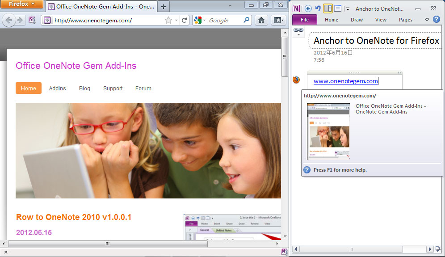Open the address bar history dropdown arrow
445x257 pixels.
[x=176, y=20]
